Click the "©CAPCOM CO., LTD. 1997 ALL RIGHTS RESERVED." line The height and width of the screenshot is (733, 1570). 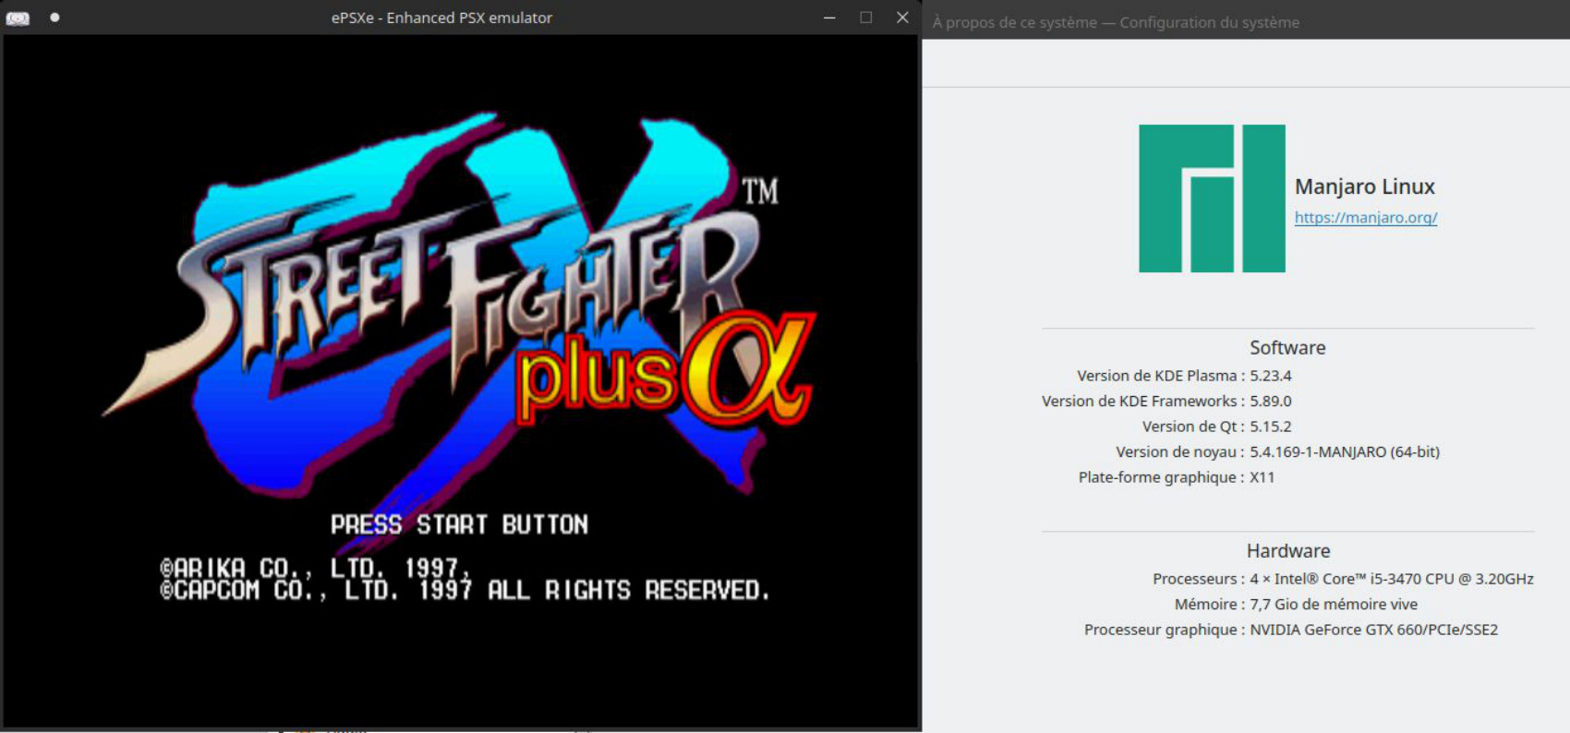coord(465,590)
